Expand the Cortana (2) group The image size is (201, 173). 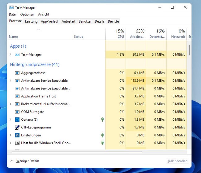tap(11, 119)
